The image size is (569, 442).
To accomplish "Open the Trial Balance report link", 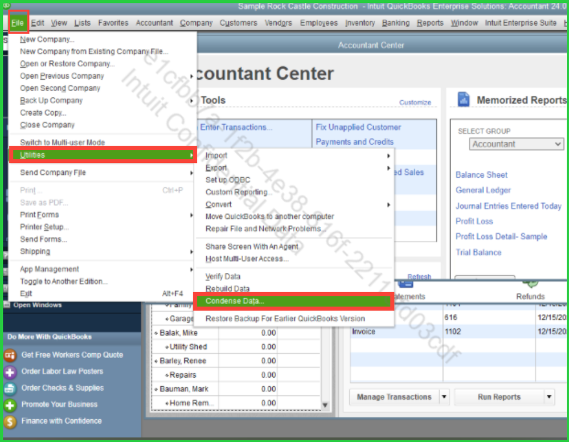I will 478,252.
